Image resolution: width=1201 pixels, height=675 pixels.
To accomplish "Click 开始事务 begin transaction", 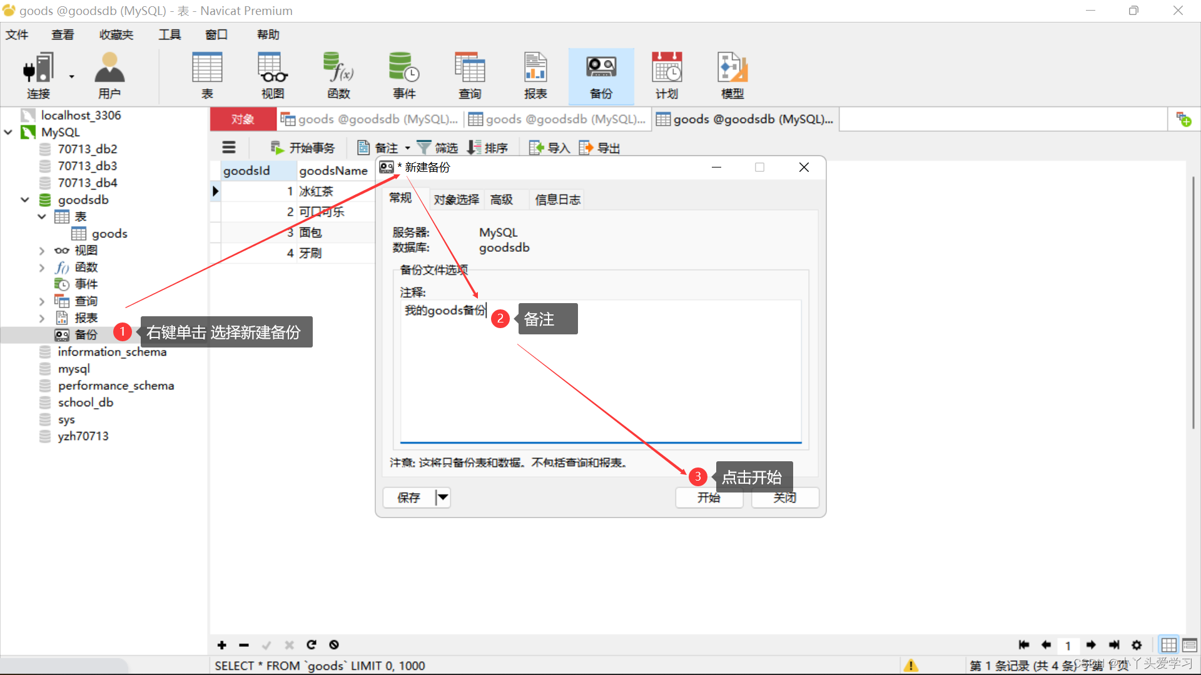I will pos(303,147).
